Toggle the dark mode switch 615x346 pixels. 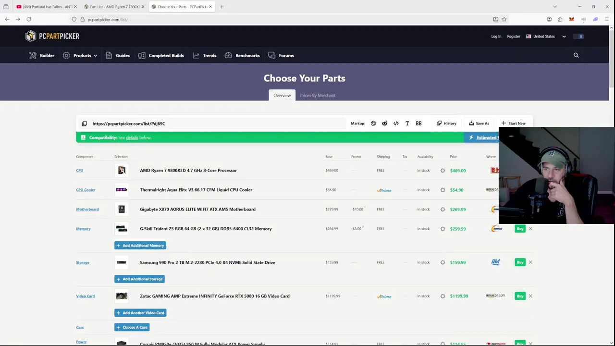coord(578,37)
